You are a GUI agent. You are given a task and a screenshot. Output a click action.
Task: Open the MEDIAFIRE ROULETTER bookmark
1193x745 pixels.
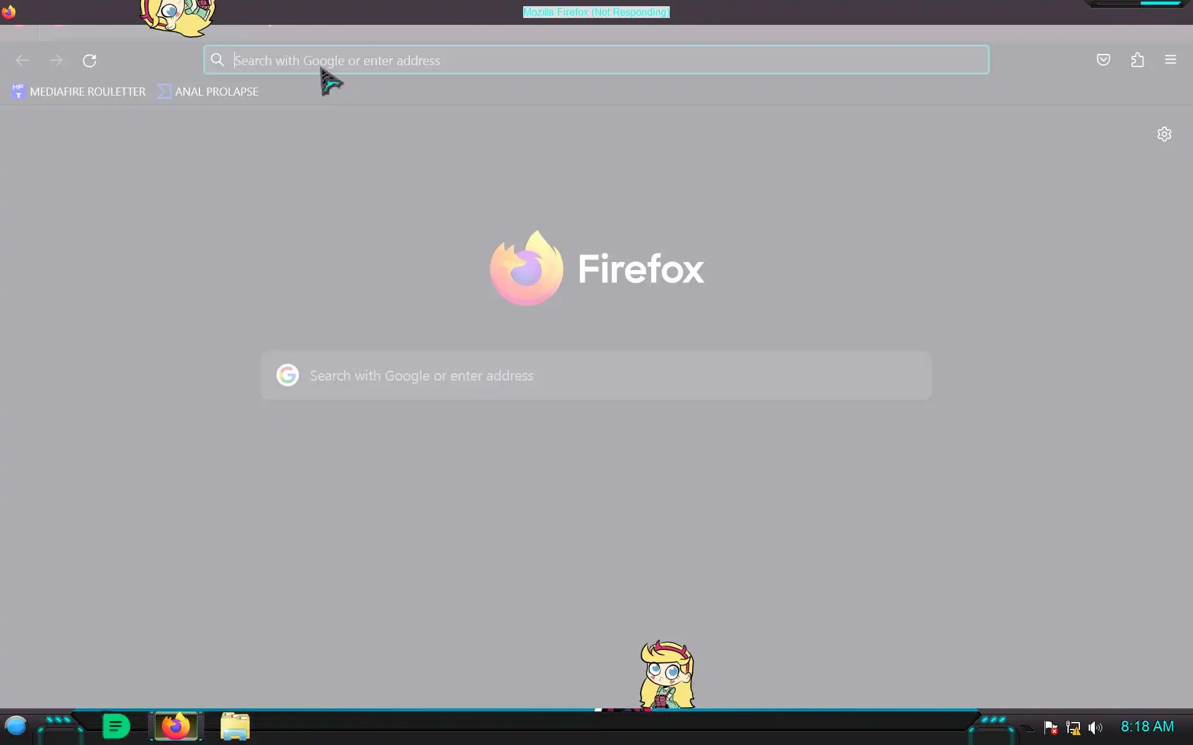[79, 91]
